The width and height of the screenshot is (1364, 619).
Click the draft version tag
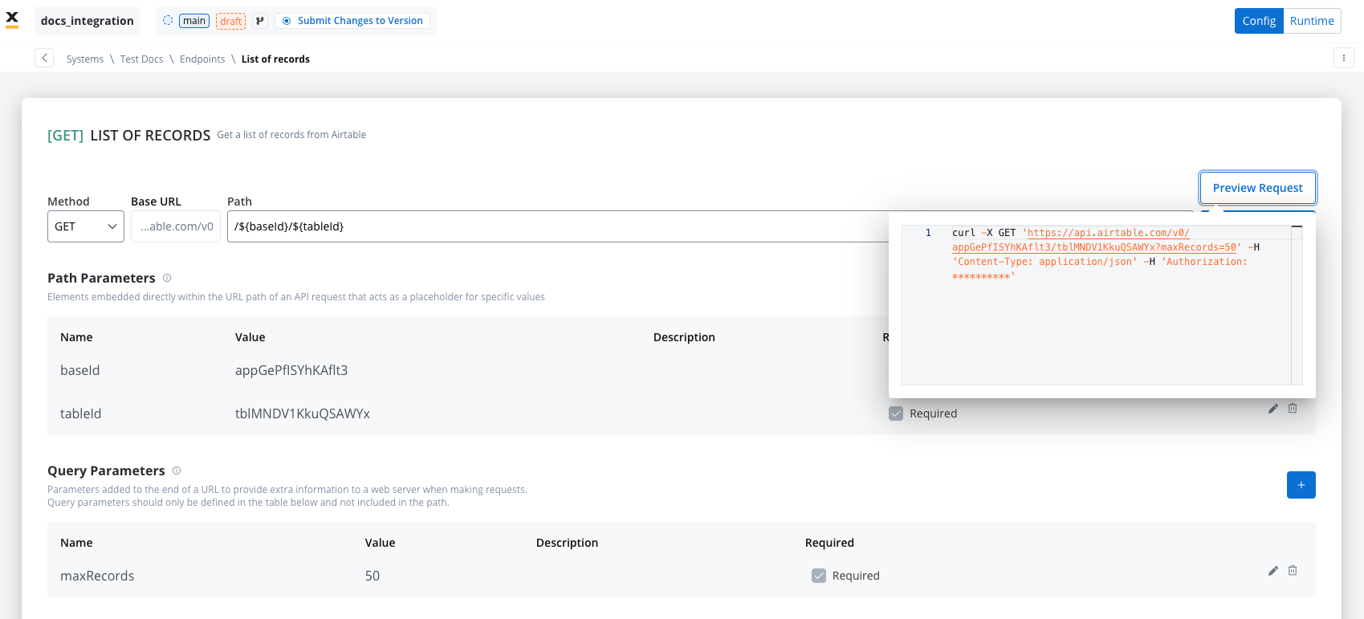point(231,21)
